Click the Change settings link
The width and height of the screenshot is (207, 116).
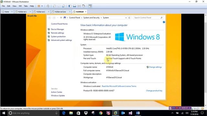155,67
